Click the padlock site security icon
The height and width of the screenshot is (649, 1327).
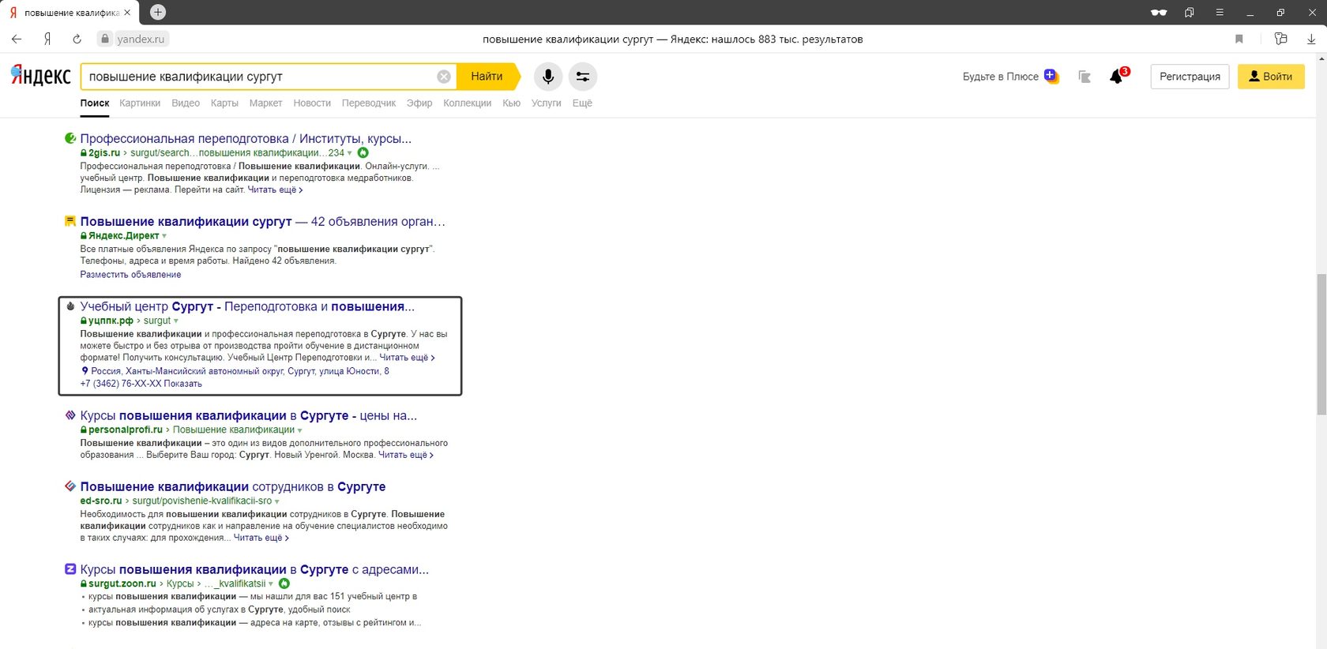(x=104, y=39)
